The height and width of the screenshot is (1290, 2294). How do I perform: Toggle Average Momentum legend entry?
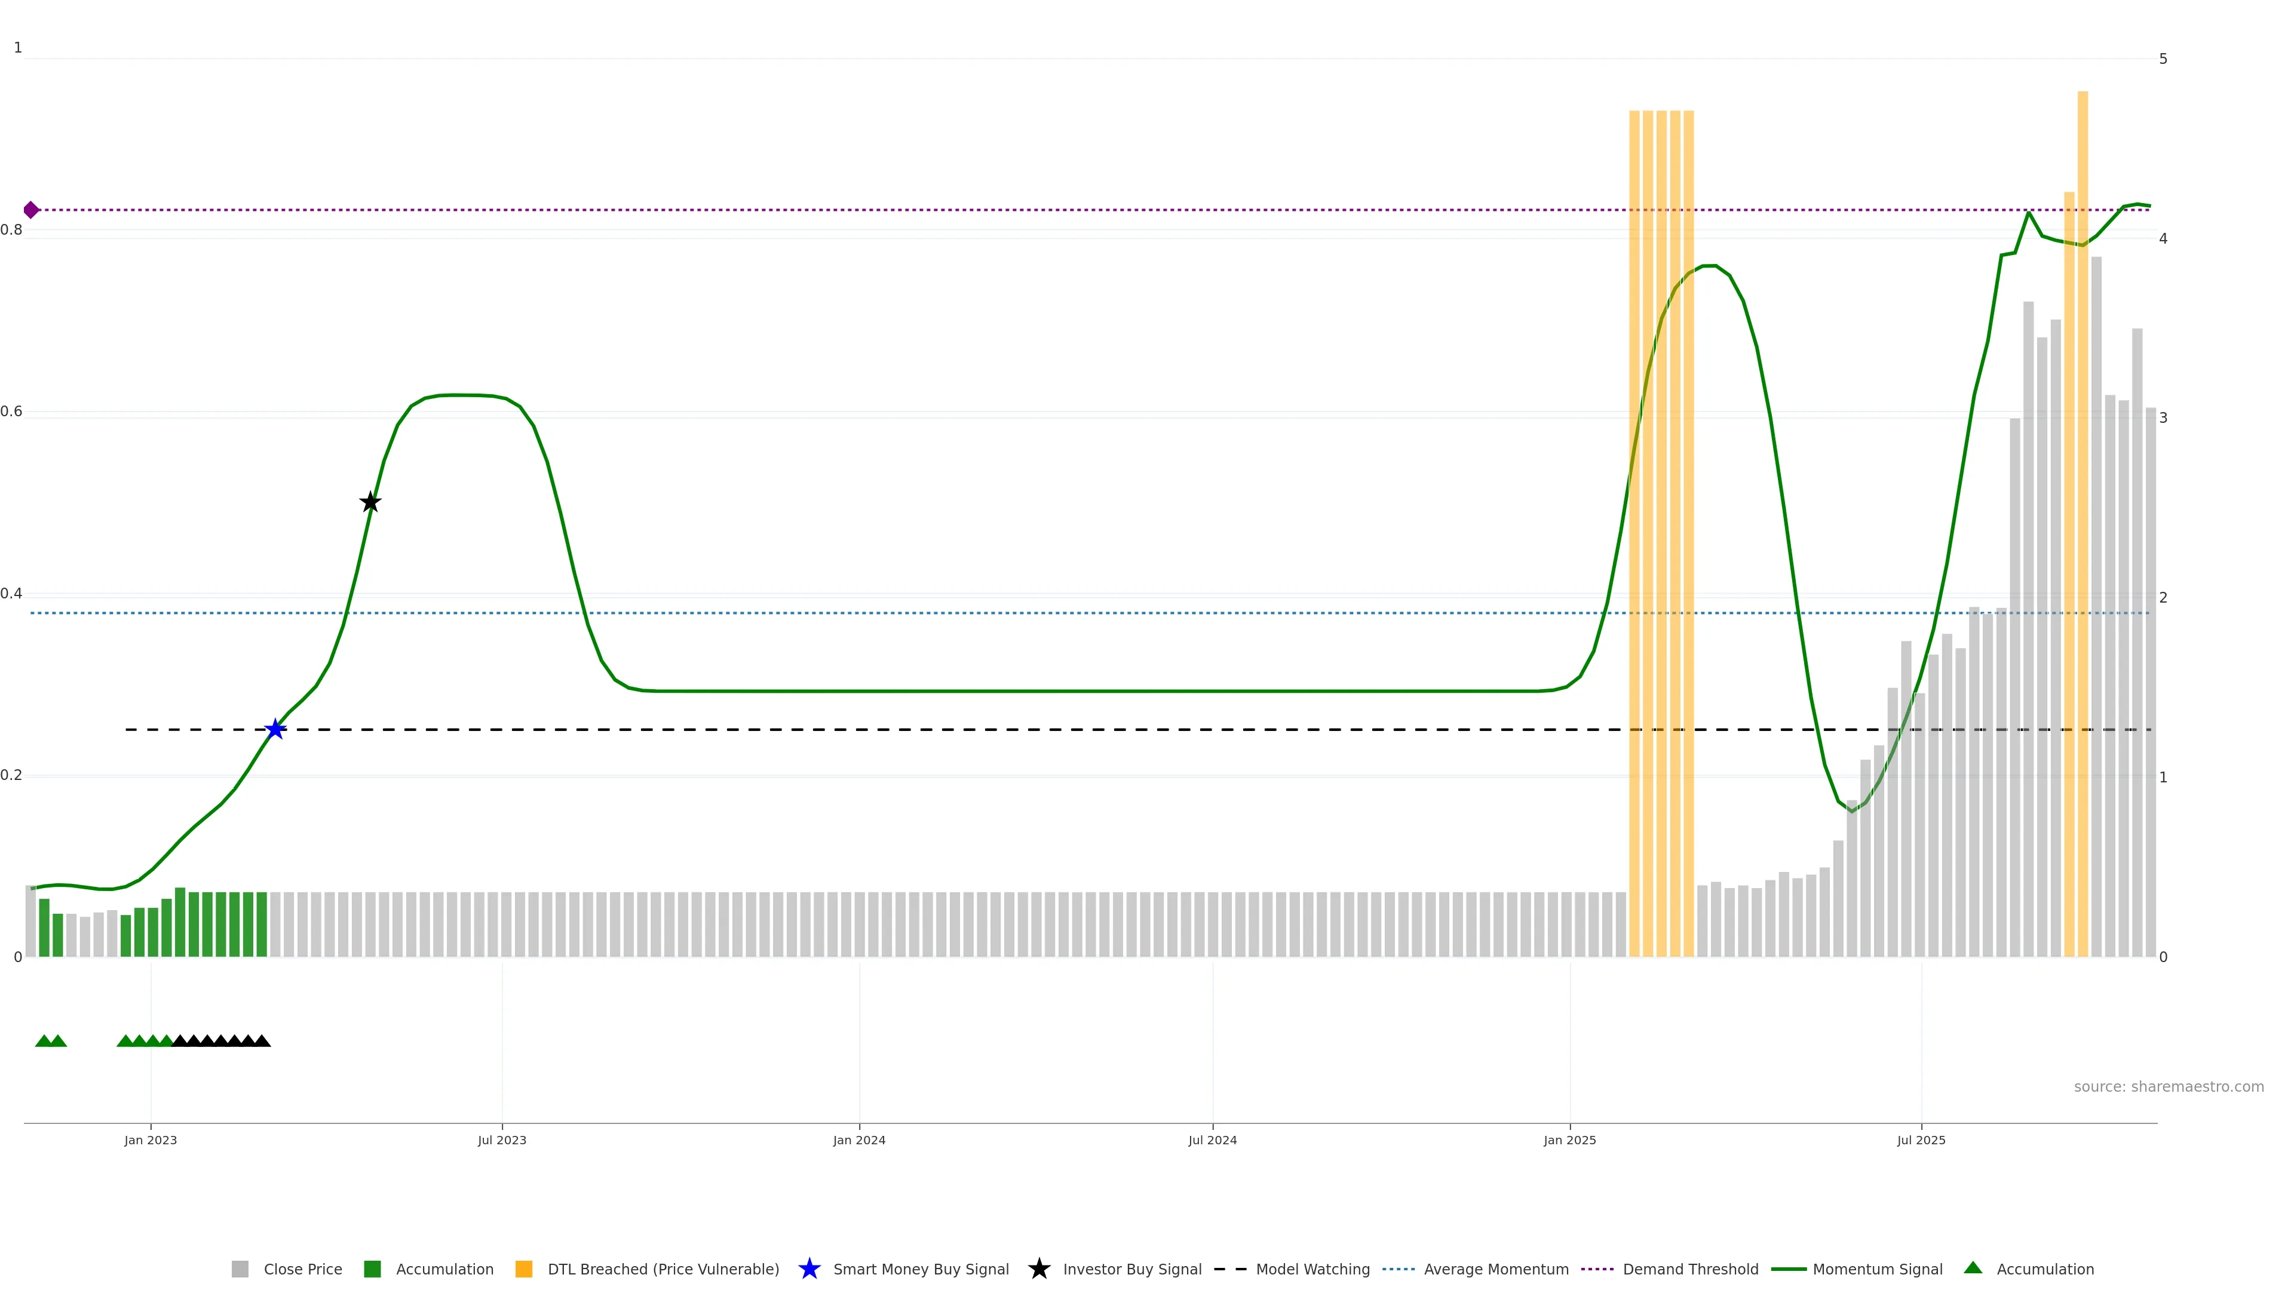(x=1495, y=1268)
